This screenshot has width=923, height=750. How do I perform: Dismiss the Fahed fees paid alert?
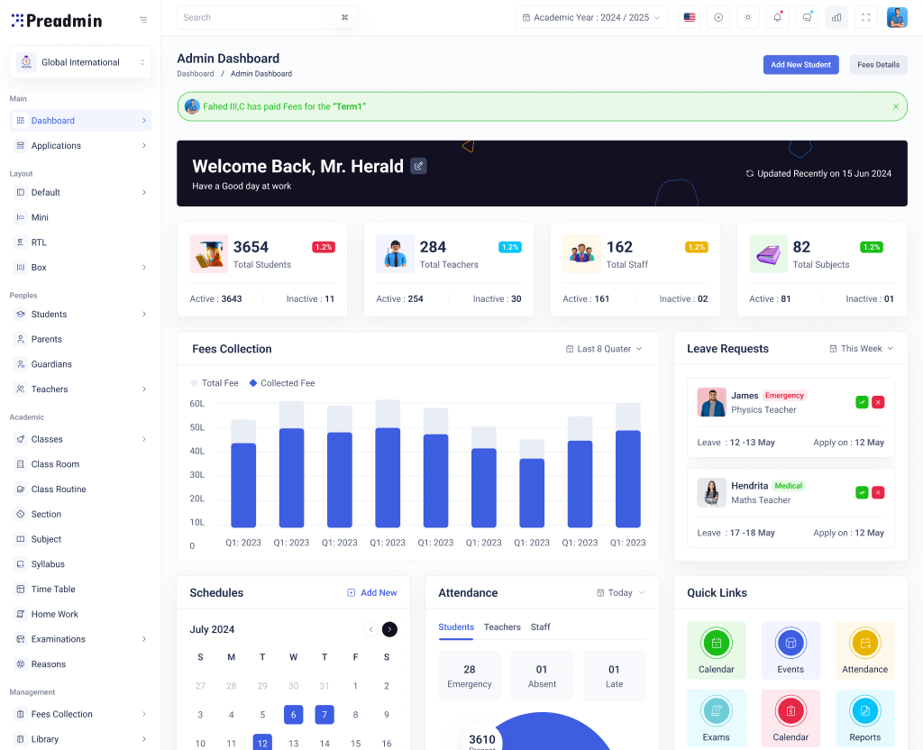(895, 105)
